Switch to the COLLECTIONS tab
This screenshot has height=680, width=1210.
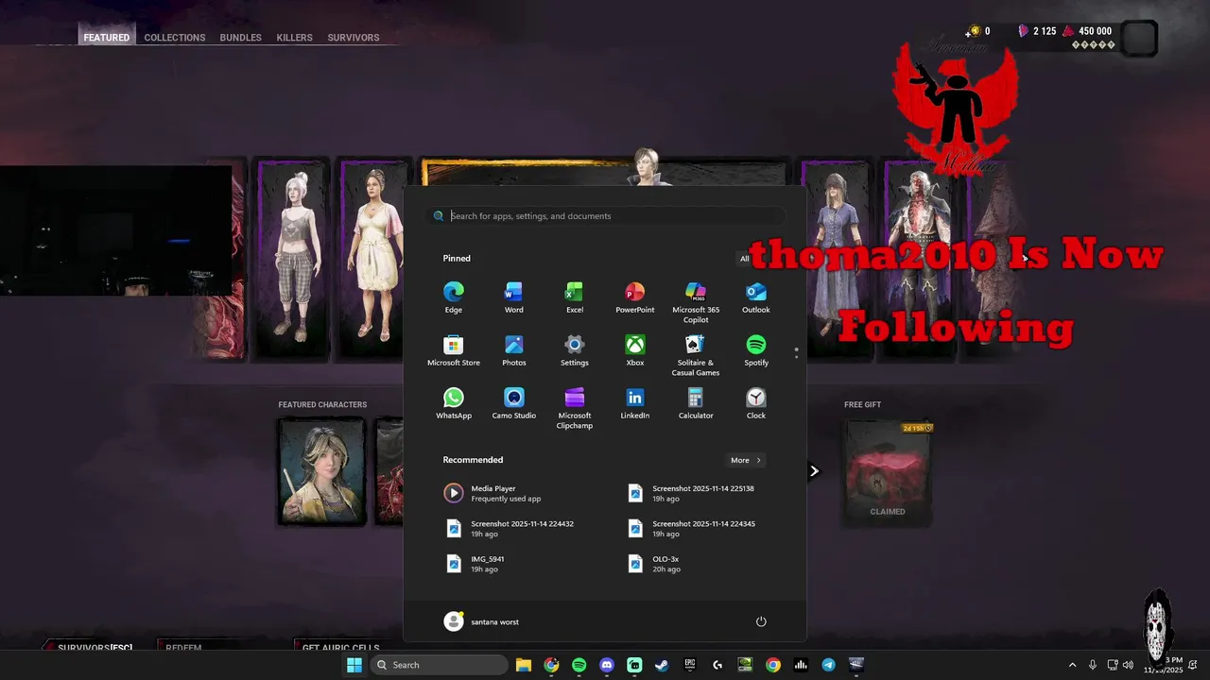click(175, 38)
